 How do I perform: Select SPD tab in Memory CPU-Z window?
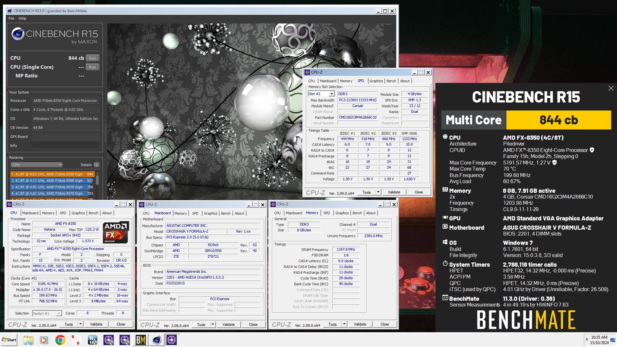click(326, 213)
